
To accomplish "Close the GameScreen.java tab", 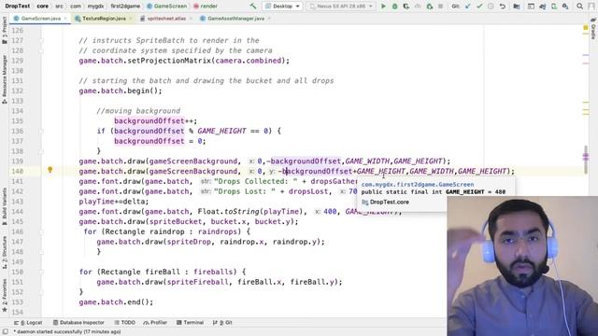I will (x=65, y=19).
